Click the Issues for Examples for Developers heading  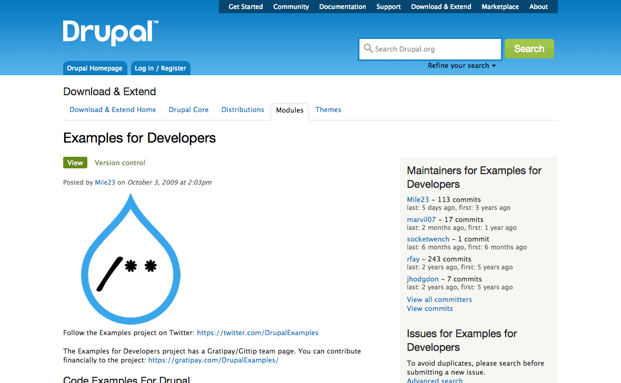point(462,340)
